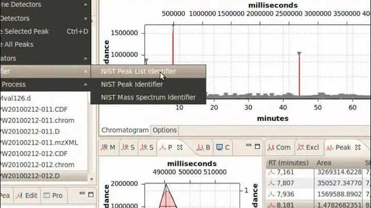Click tall red peak near 8 minutes
This screenshot has height=208, width=371.
(173, 45)
